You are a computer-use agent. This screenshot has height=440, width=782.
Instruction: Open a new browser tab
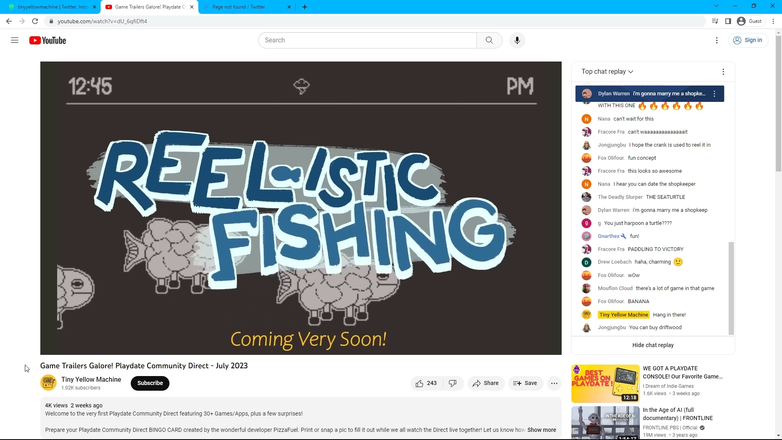[305, 7]
